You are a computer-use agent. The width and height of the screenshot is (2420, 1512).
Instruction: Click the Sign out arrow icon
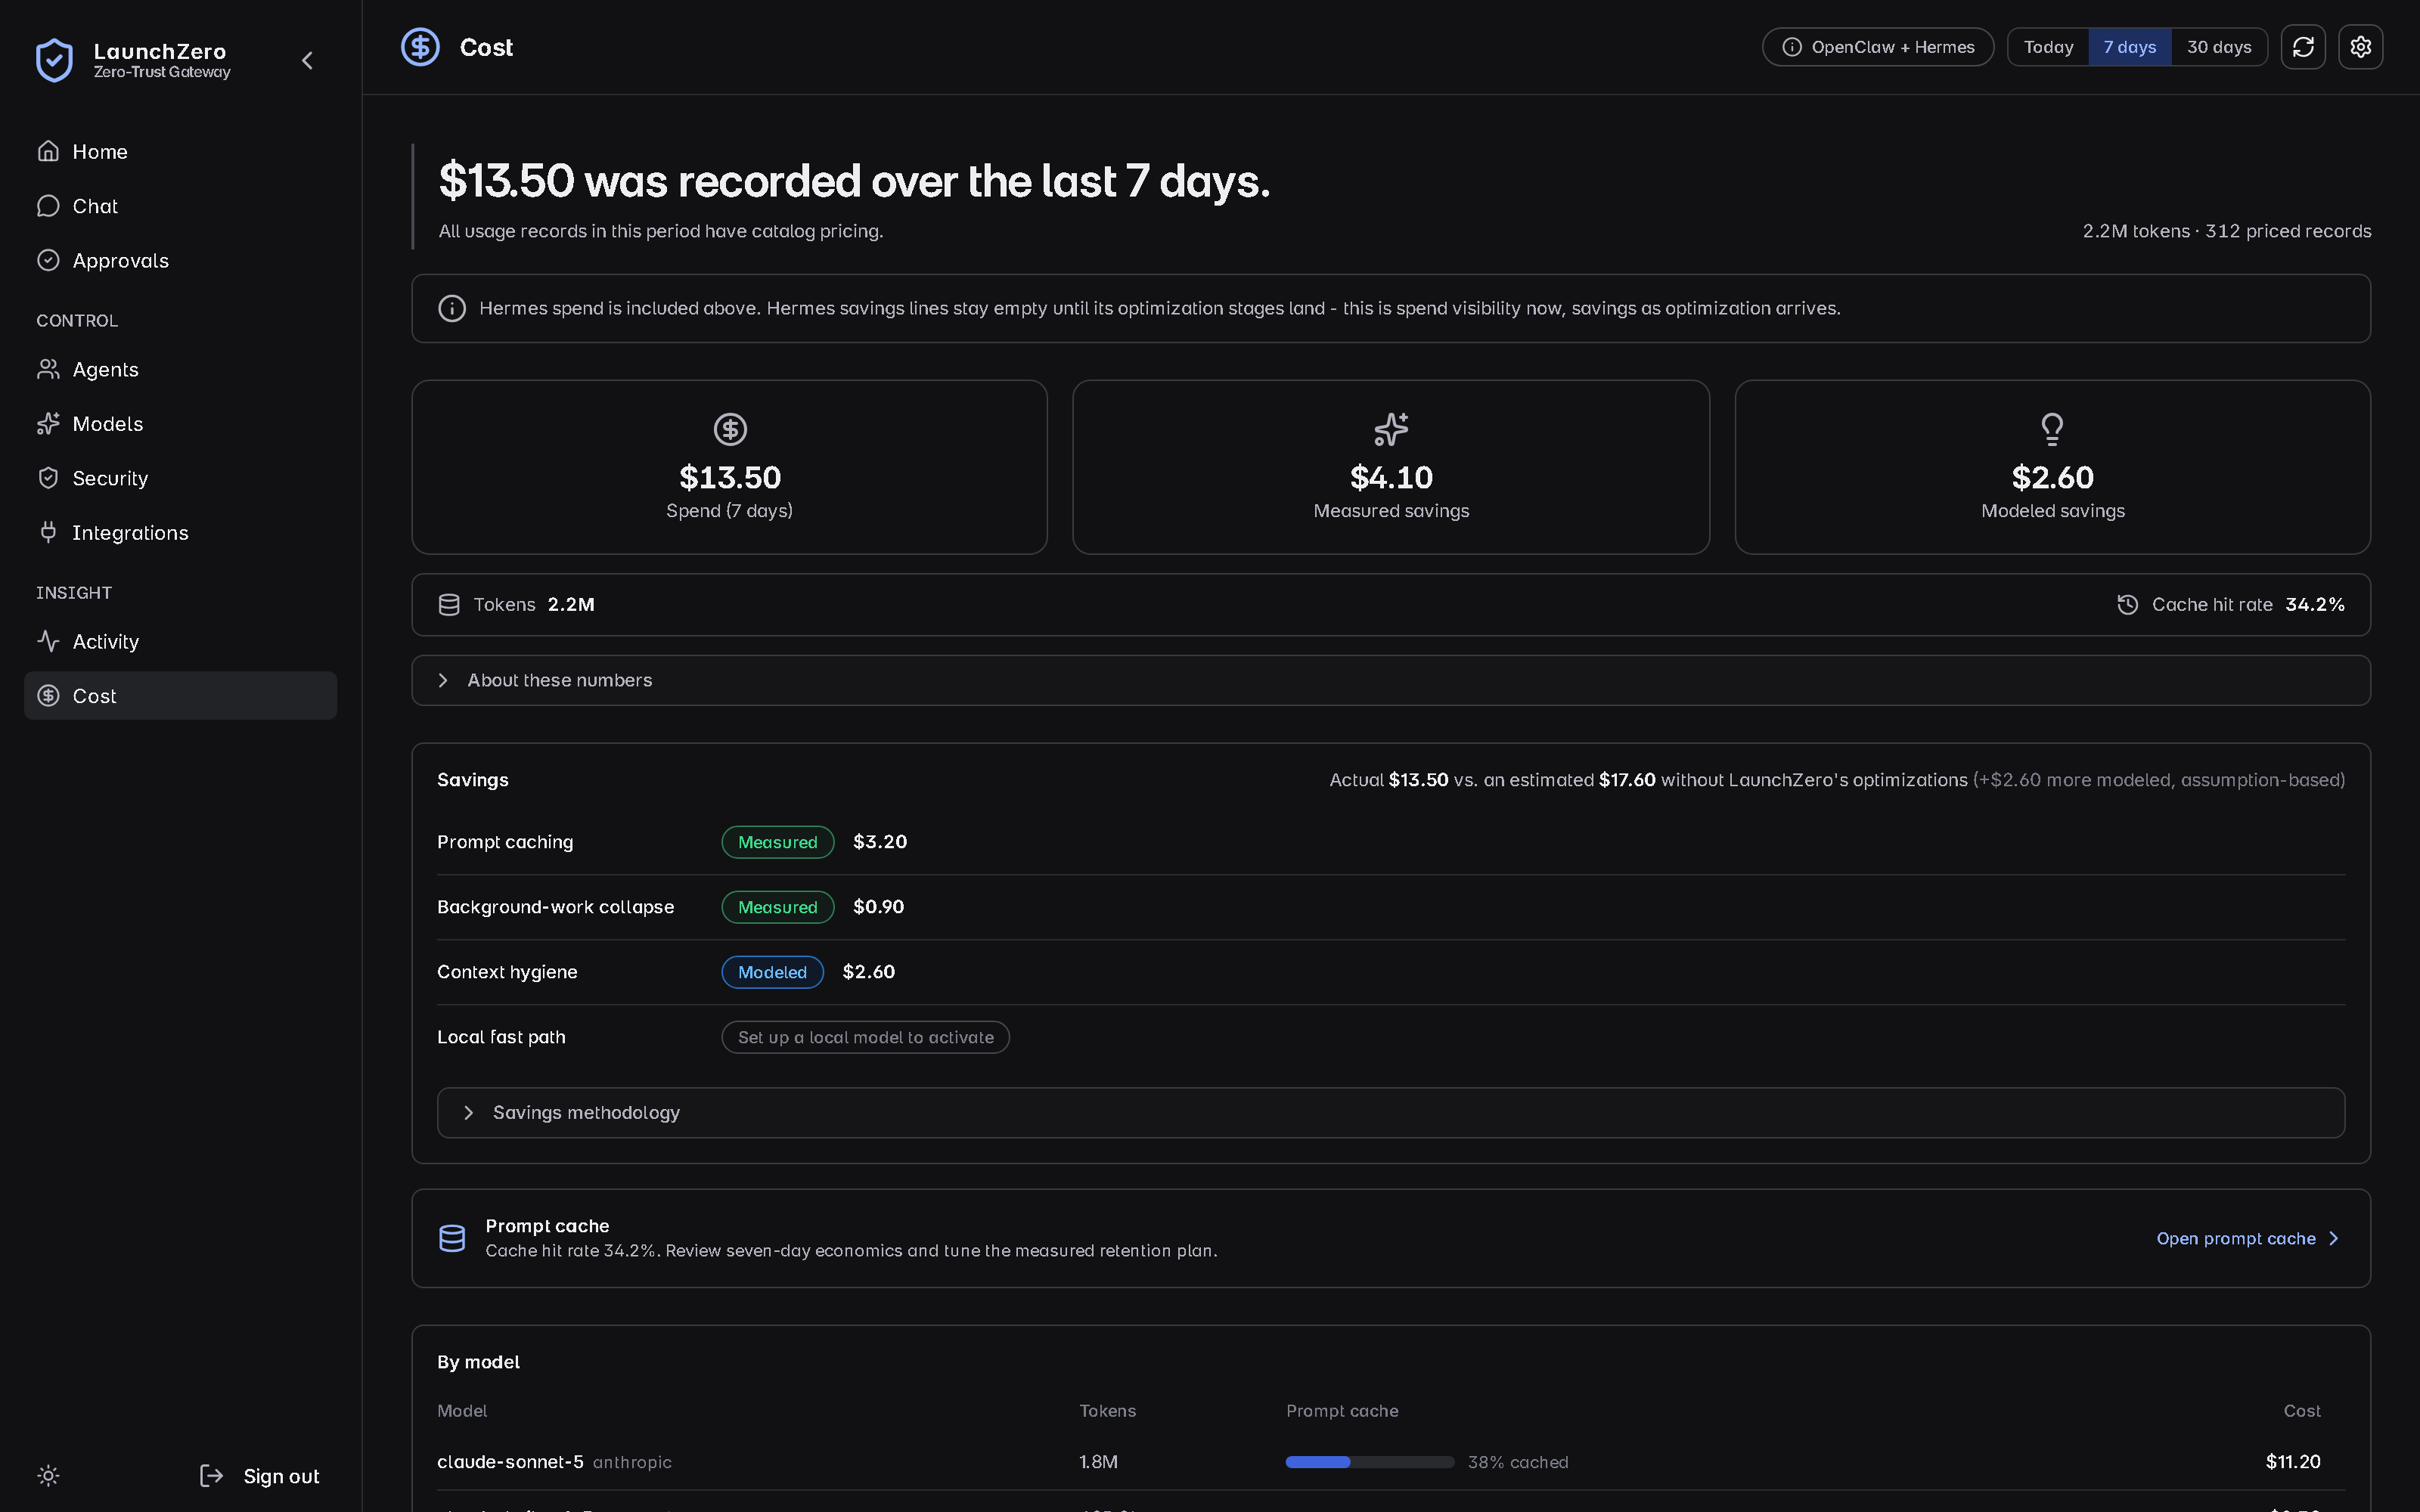click(211, 1476)
